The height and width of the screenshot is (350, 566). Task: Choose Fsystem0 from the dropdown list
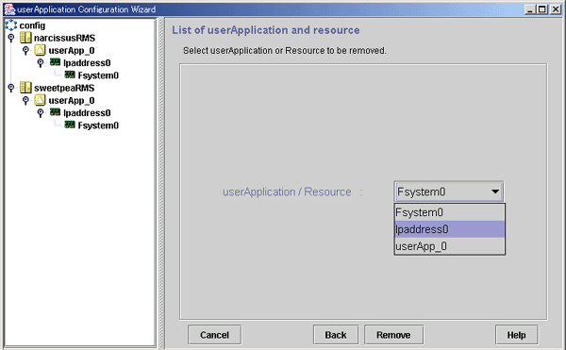[x=449, y=212]
